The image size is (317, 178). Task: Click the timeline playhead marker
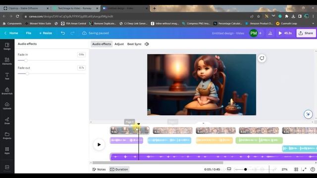139,124
